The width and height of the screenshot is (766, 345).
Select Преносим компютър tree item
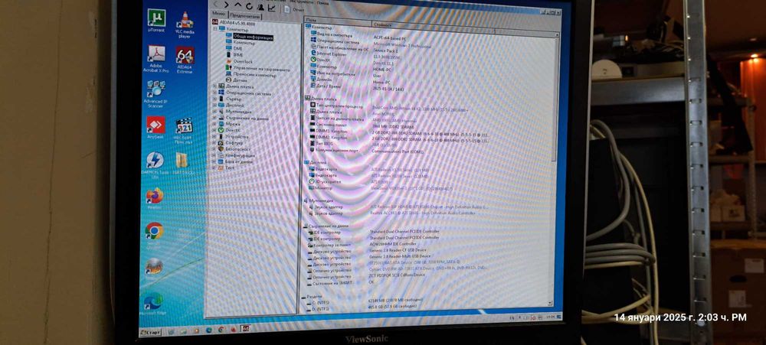pos(251,75)
